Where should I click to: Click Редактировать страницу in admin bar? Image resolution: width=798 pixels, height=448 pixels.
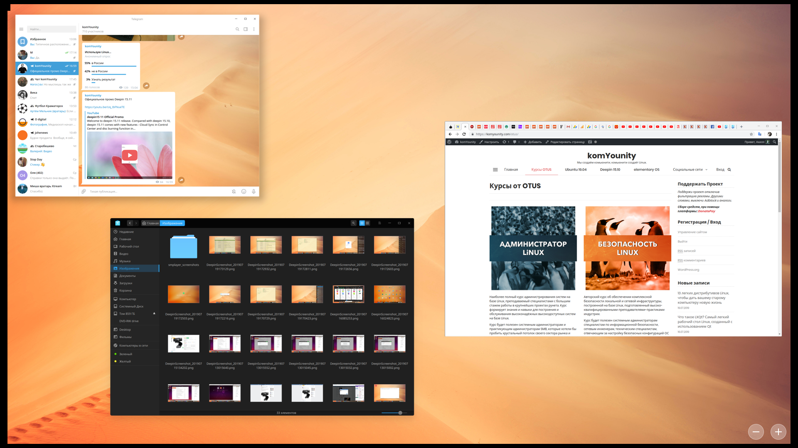[x=565, y=142]
